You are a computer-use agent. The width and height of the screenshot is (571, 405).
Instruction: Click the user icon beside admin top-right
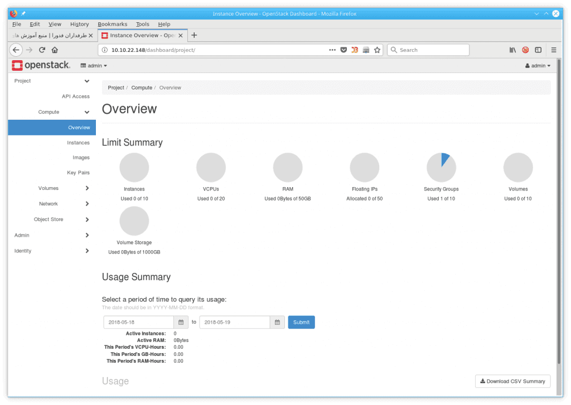pos(528,65)
